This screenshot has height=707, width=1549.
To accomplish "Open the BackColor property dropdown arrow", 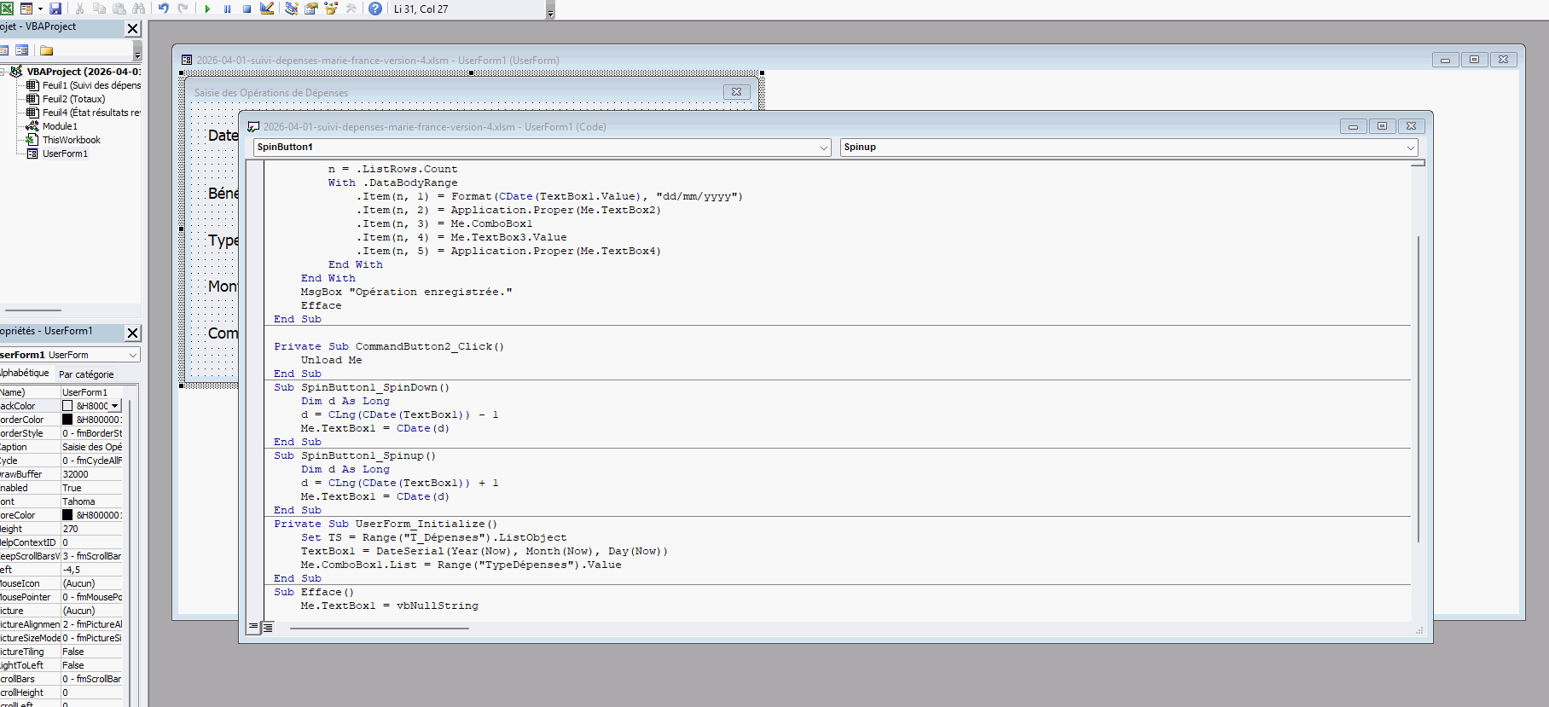I will 115,406.
